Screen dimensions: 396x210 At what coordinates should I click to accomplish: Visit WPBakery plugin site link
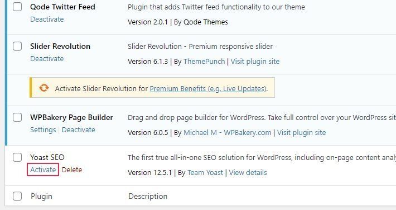pos(302,133)
